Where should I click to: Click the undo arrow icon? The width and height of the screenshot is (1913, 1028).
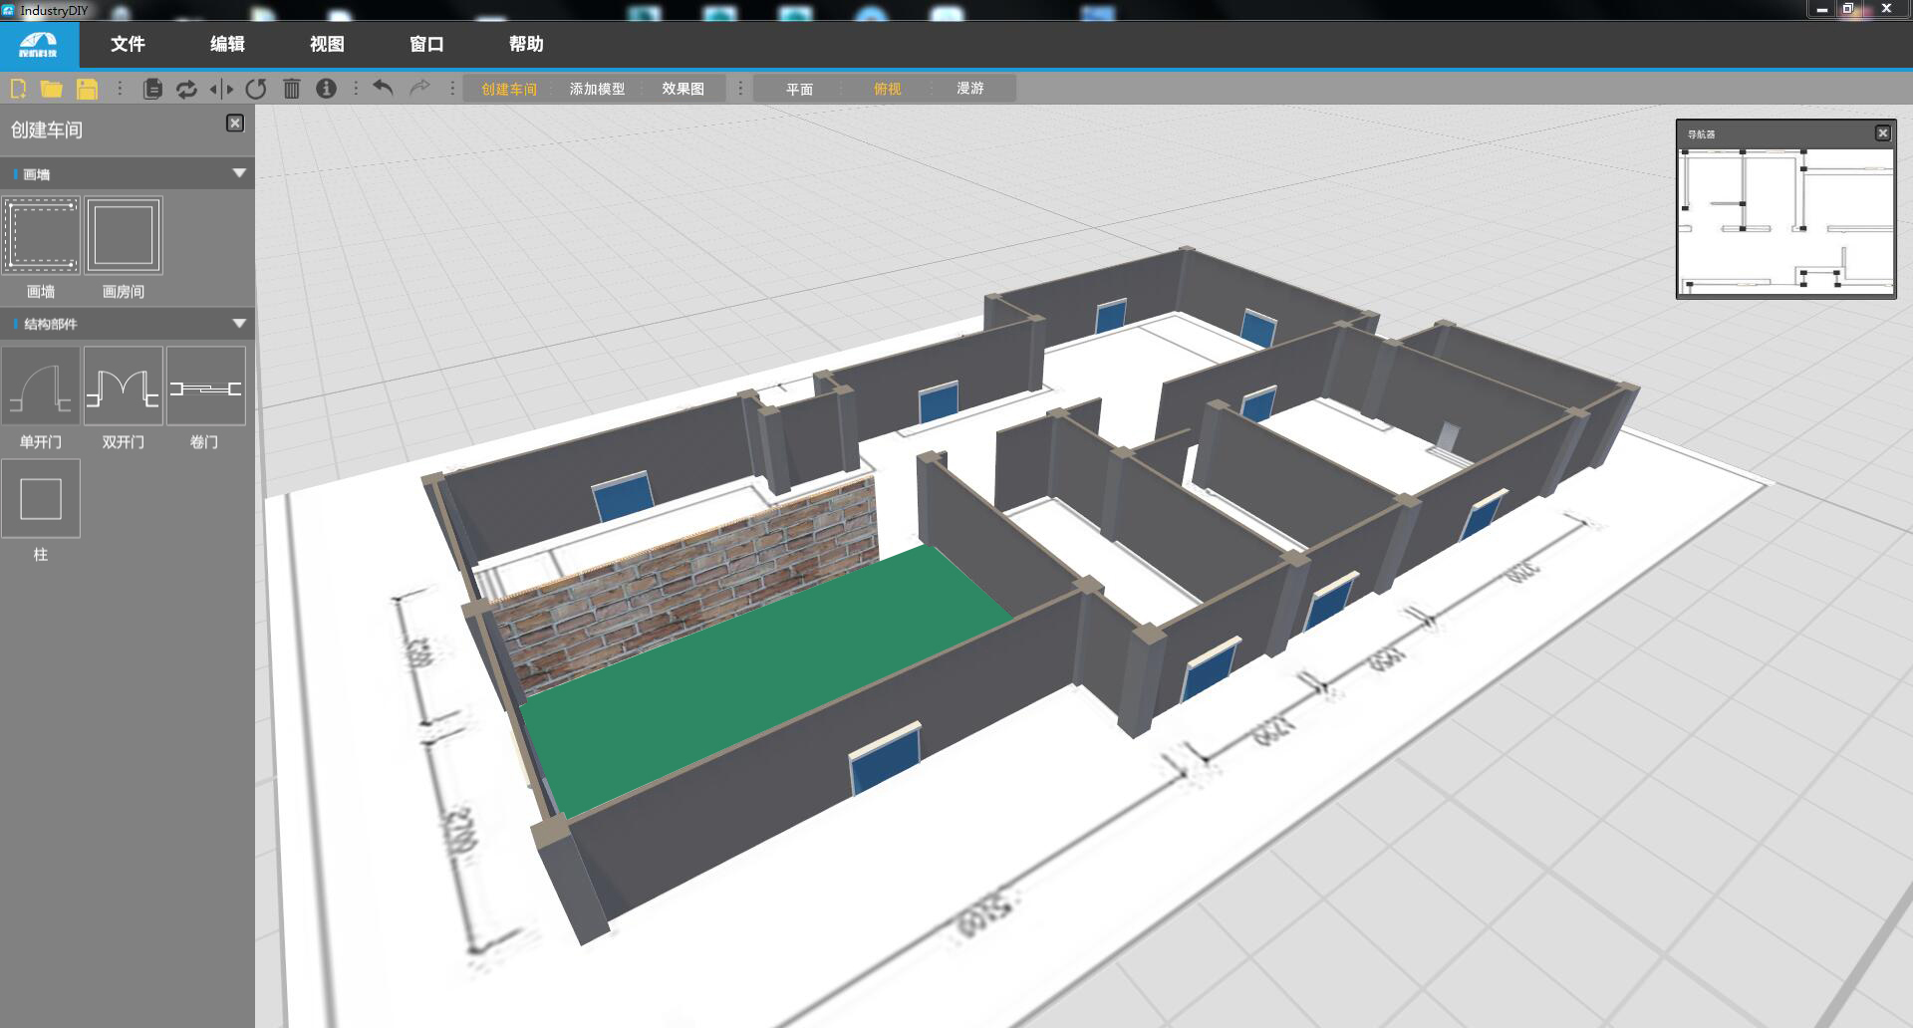coord(383,88)
